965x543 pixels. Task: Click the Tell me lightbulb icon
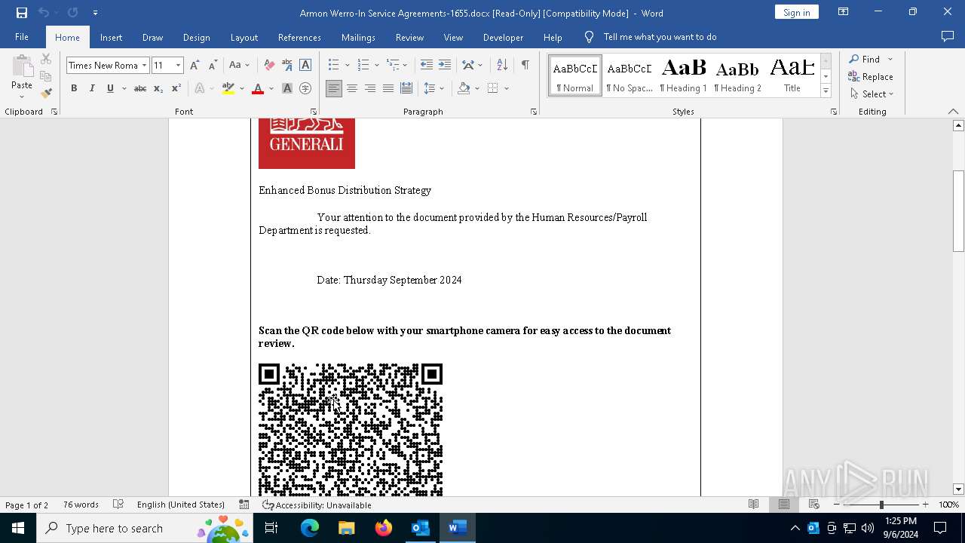(x=590, y=37)
